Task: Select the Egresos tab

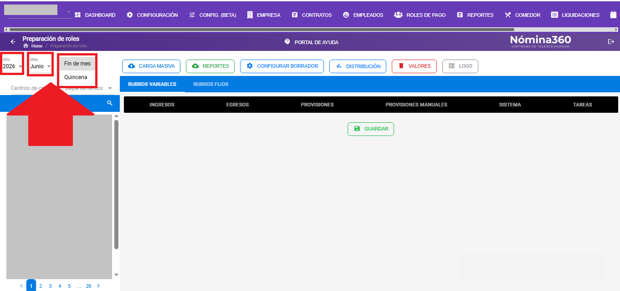Action: coord(237,105)
